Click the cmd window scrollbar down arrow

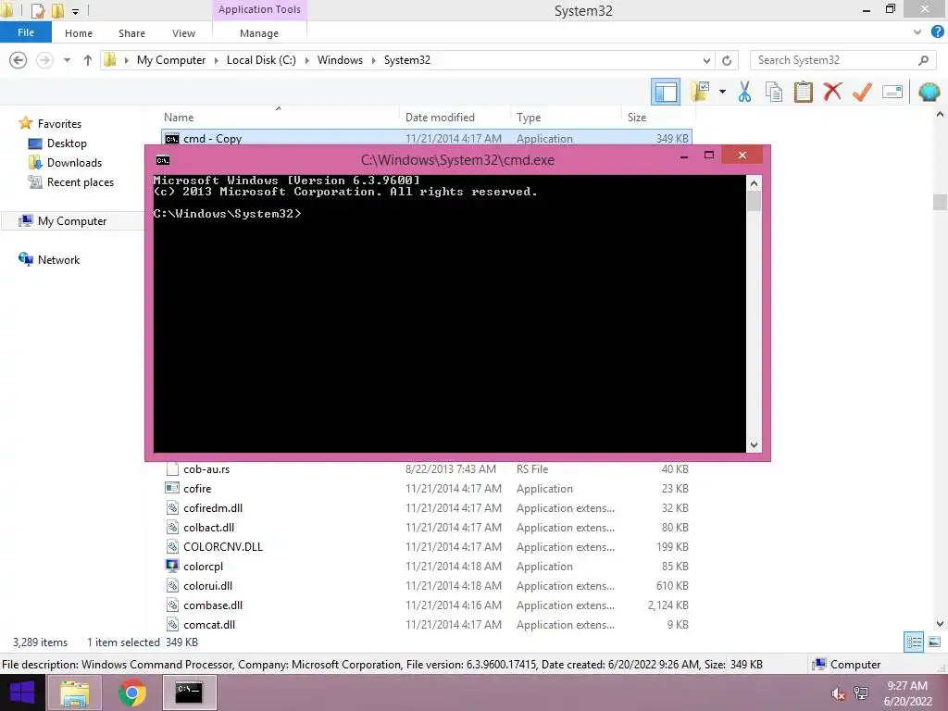[x=754, y=445]
